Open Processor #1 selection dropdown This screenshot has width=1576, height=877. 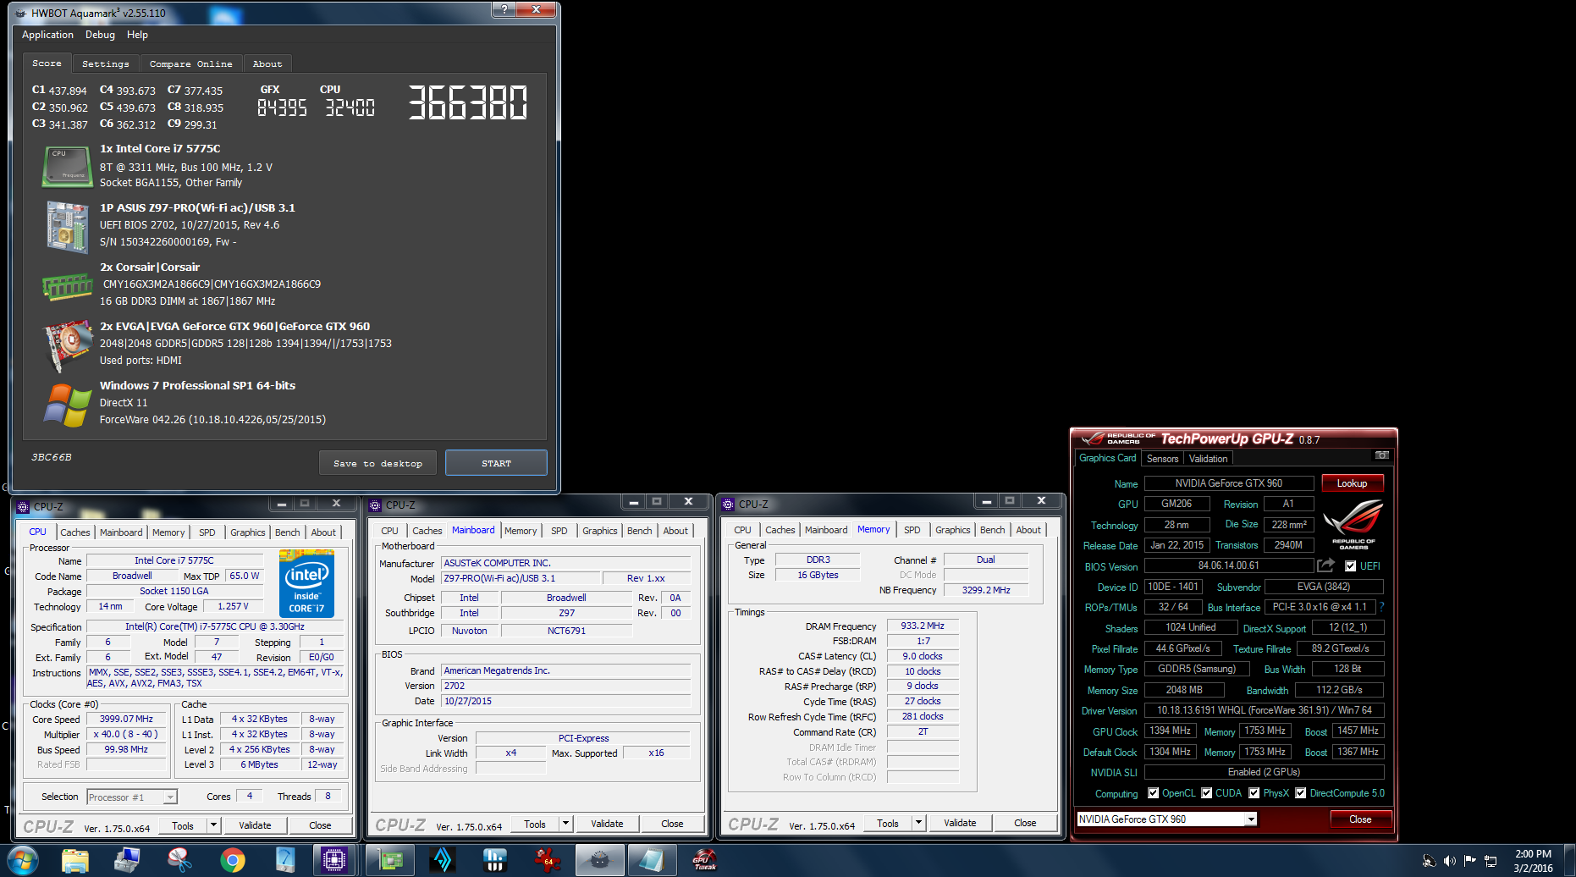pos(170,797)
